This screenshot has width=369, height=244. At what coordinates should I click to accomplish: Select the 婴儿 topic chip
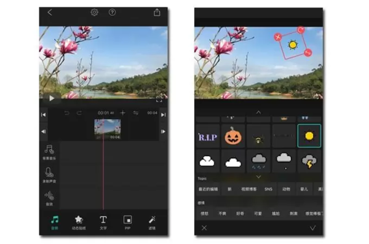(304, 189)
